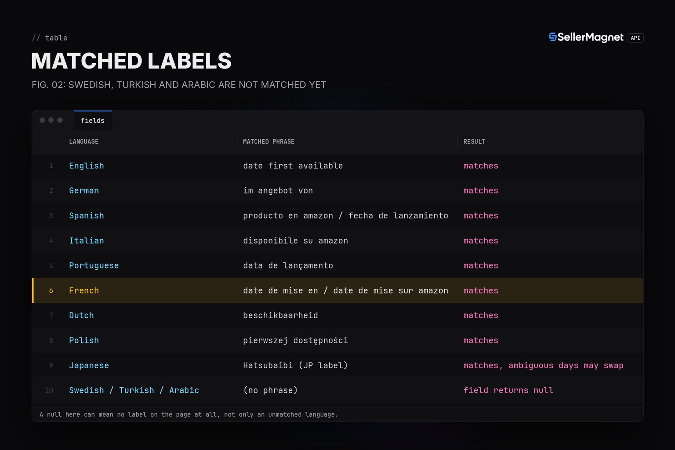Select the Italian language cell
Screen dimensions: 675x450
coord(87,241)
